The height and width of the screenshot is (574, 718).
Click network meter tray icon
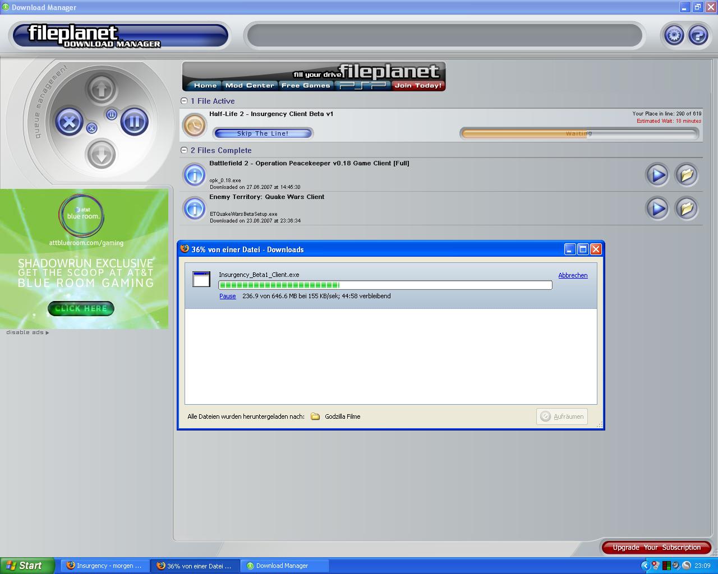click(666, 566)
